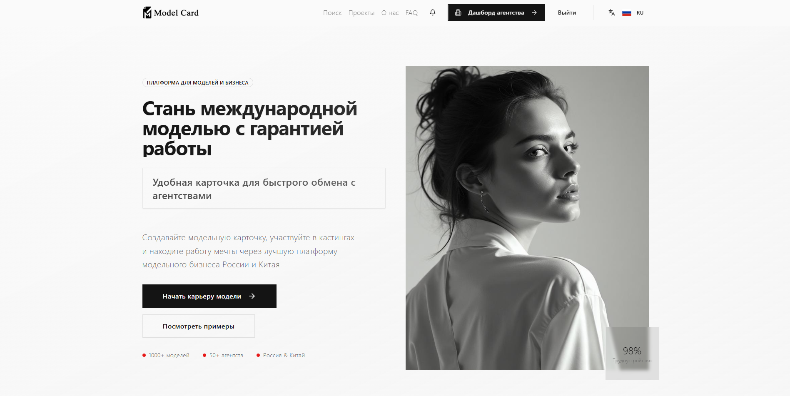Open the FAQ link
790x396 pixels.
(x=411, y=13)
